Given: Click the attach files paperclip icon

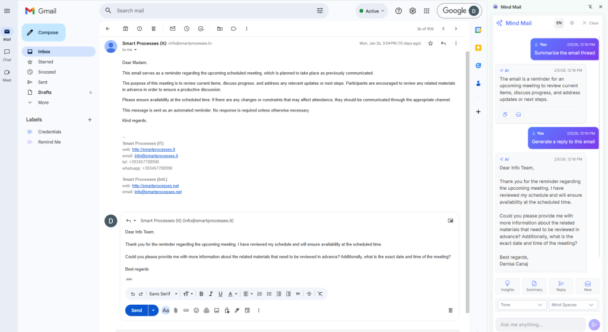Looking at the screenshot, I should (x=176, y=310).
